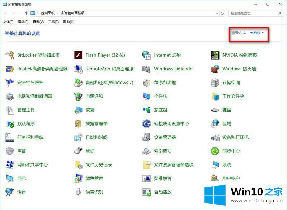Image resolution: width=287 pixels, height=210 pixels.
Task: Click the 控制面板 breadcrumb link
Action: [x=48, y=13]
